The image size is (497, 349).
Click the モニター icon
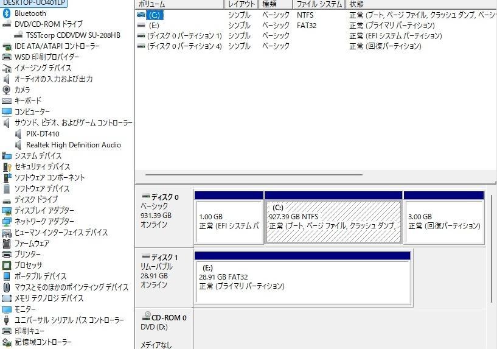tap(6, 309)
